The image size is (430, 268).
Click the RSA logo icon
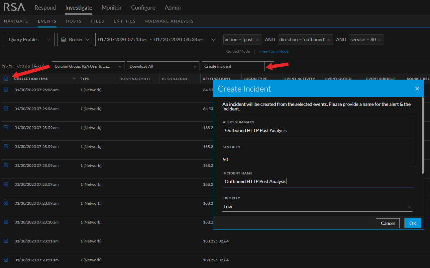pyautogui.click(x=15, y=7)
